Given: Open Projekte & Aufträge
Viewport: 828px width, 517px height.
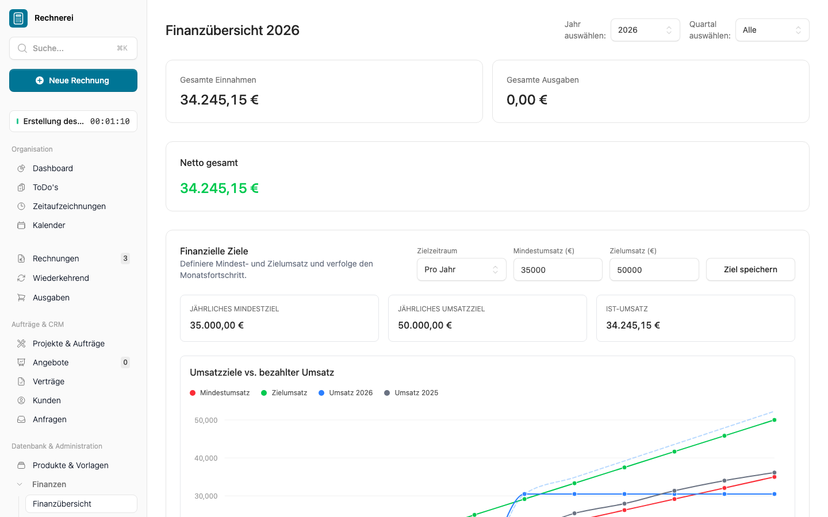Looking at the screenshot, I should click(x=73, y=344).
